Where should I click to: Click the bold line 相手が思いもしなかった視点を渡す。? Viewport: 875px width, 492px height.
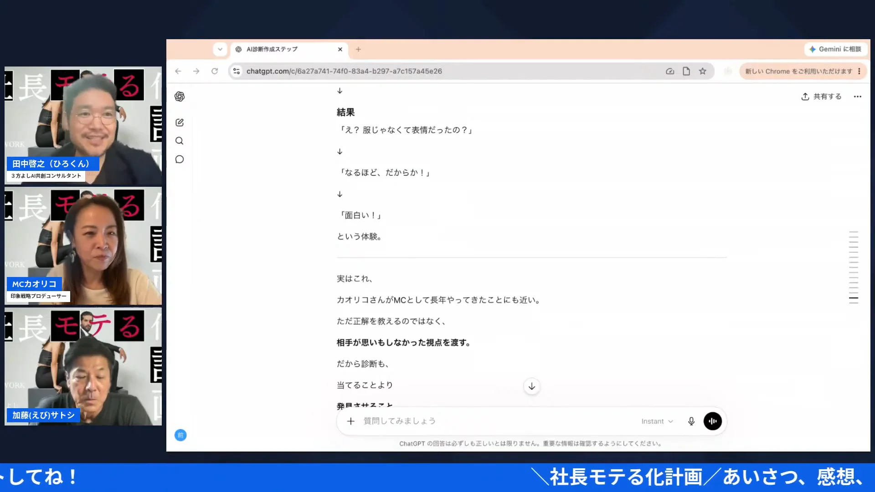point(405,343)
